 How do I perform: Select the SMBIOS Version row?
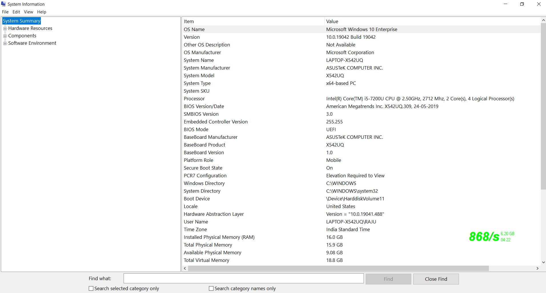click(361, 114)
